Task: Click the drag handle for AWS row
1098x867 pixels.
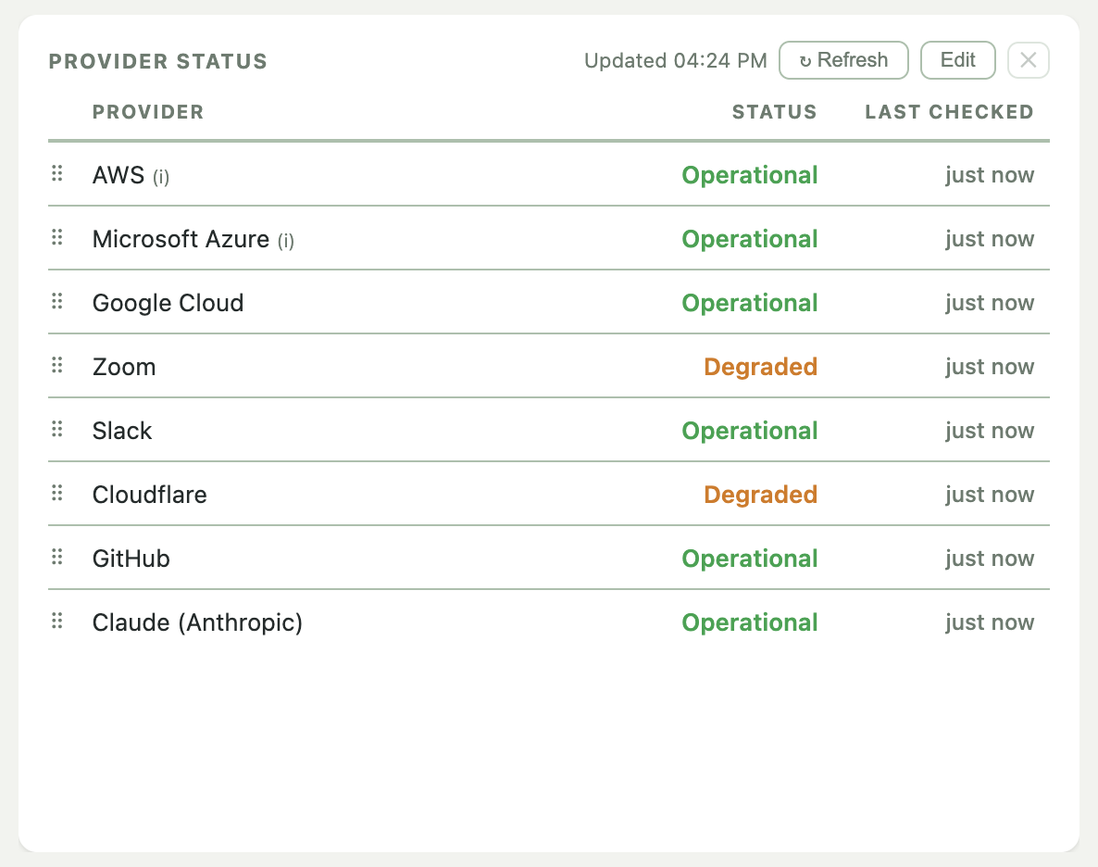Action: 57,173
